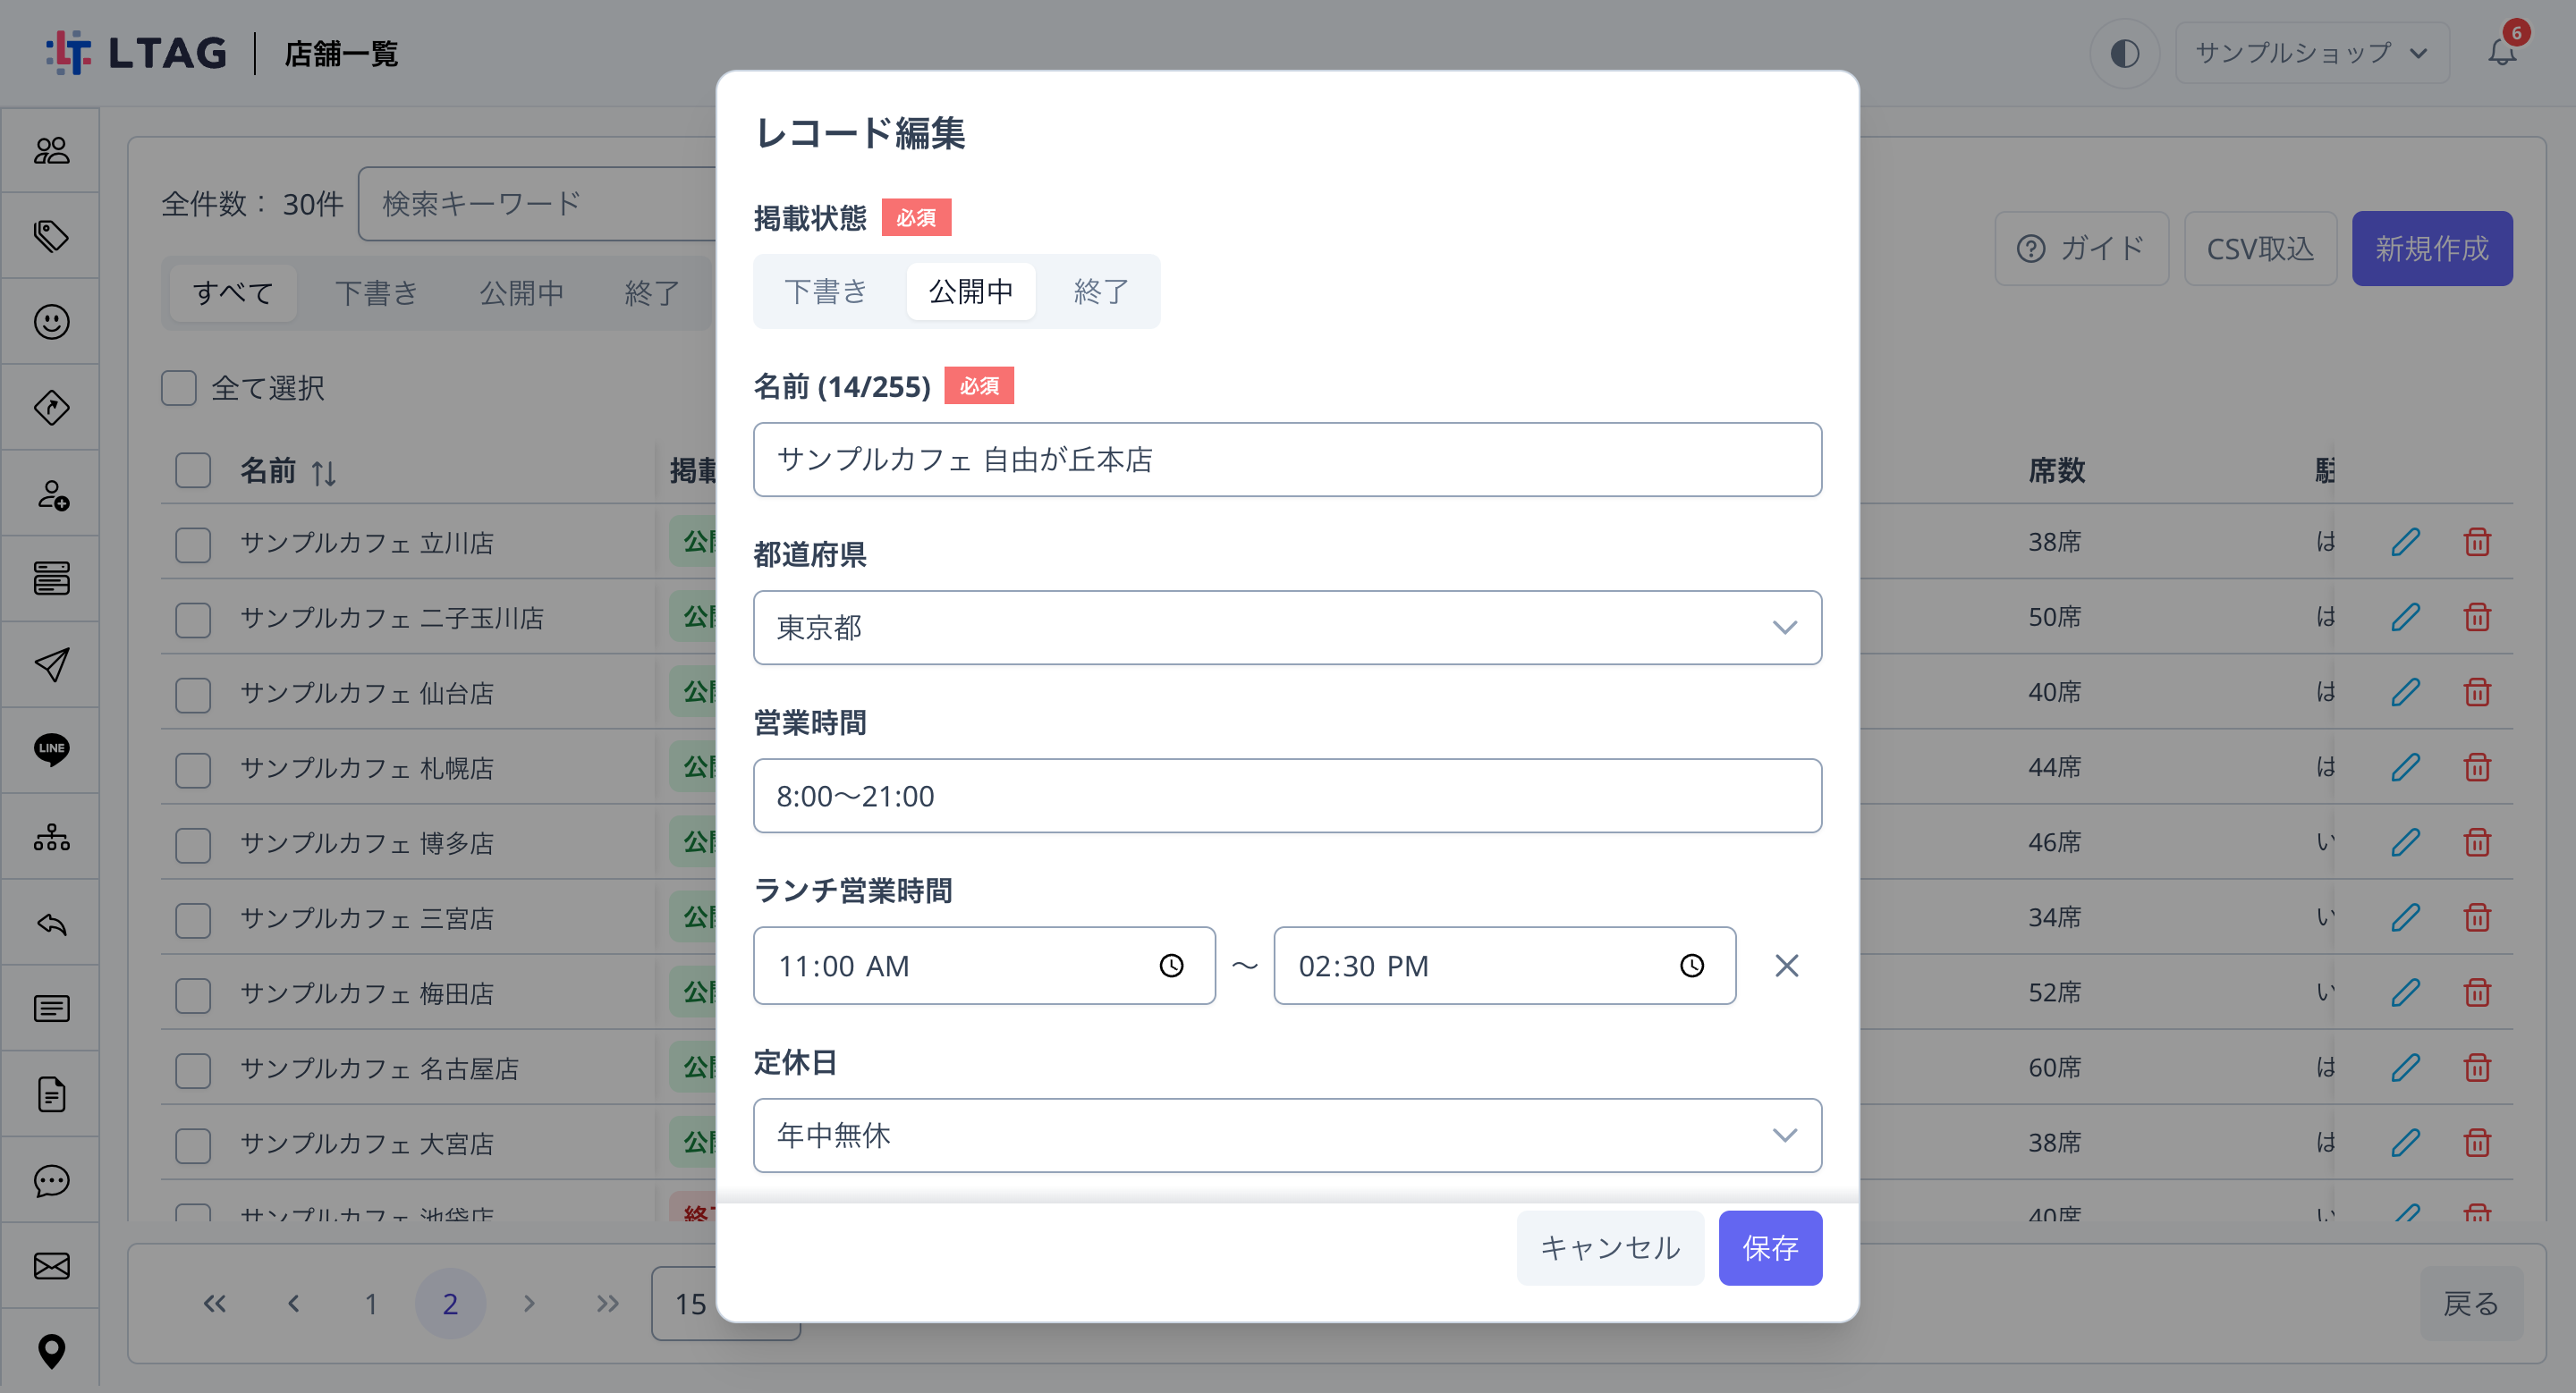Image resolution: width=2576 pixels, height=1393 pixels.
Task: Open the 定休日 年中無休 dropdown
Action: [x=1287, y=1136]
